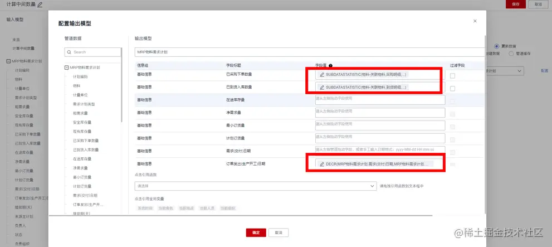Viewport: 552px width, 247px height.
Task: Select 物料 in the dialog tree
Action: click(x=76, y=86)
